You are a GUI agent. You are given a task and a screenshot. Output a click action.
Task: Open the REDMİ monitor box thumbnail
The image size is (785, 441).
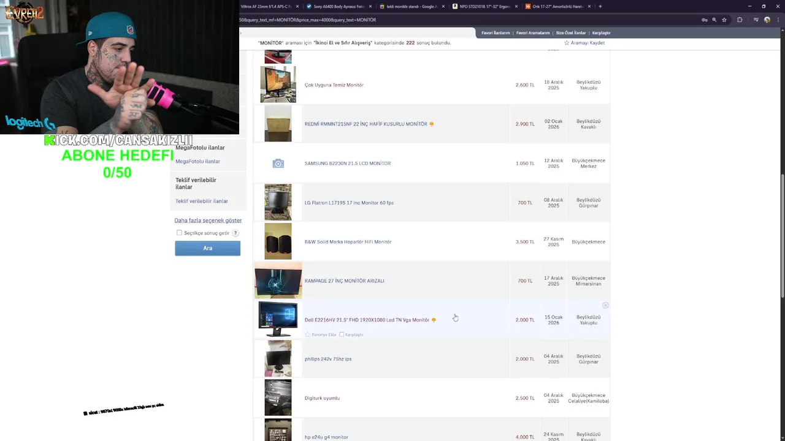point(278,124)
